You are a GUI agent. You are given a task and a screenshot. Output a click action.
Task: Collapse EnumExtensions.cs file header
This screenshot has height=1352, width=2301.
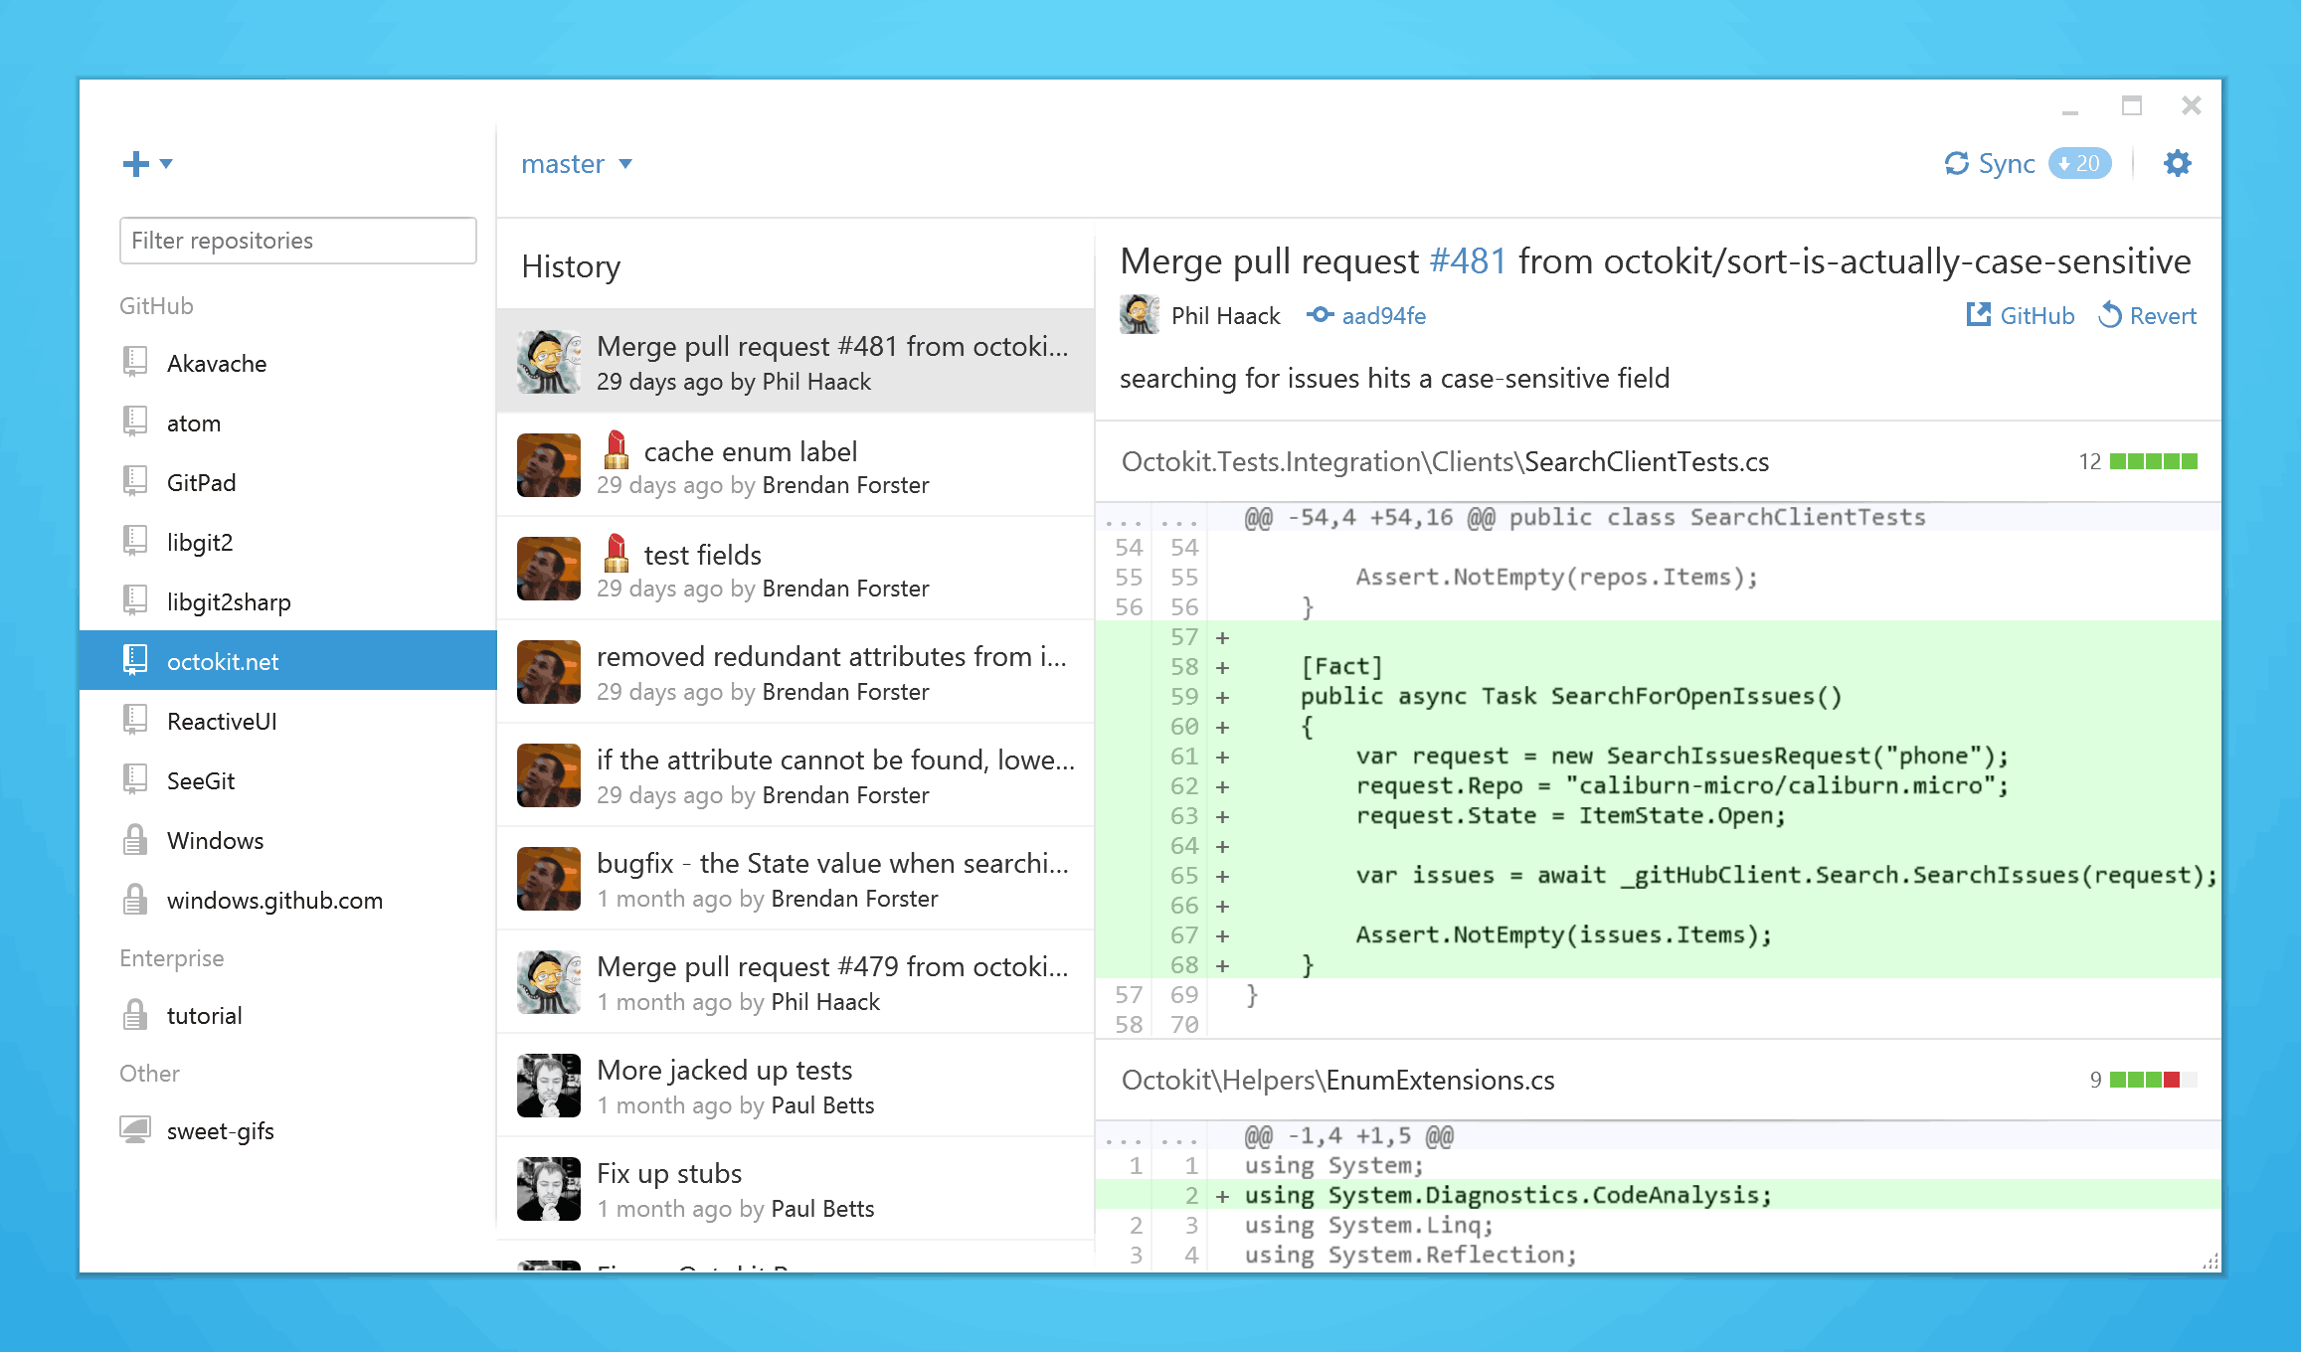[x=1659, y=1080]
